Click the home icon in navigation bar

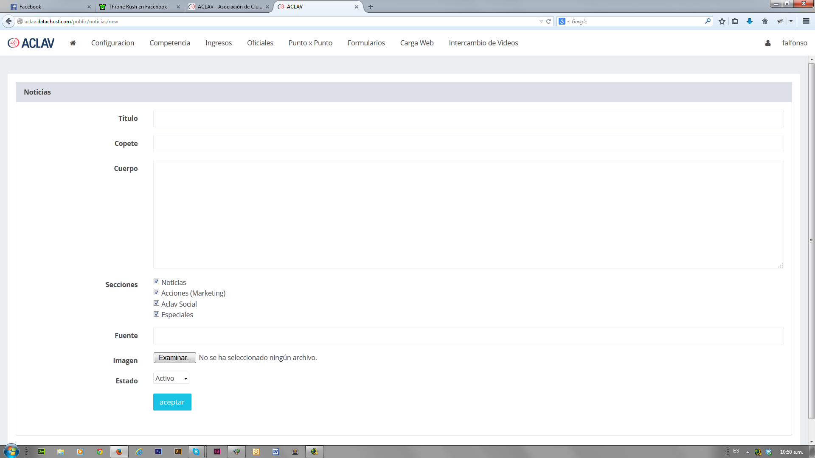click(x=73, y=43)
